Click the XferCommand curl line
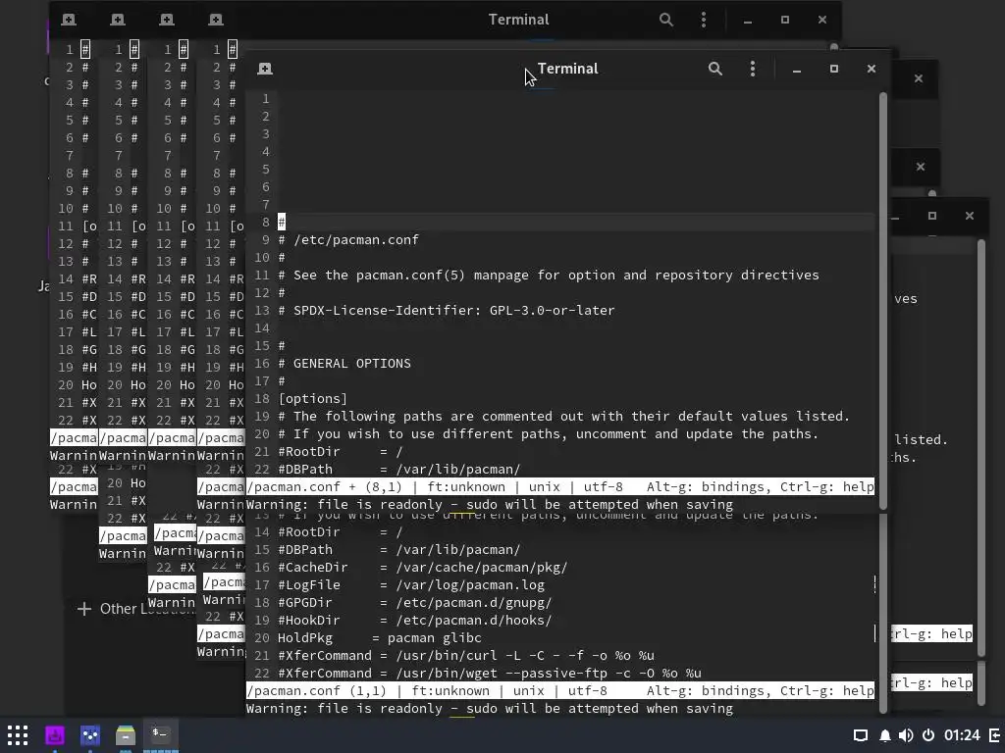1005x753 pixels. point(466,656)
